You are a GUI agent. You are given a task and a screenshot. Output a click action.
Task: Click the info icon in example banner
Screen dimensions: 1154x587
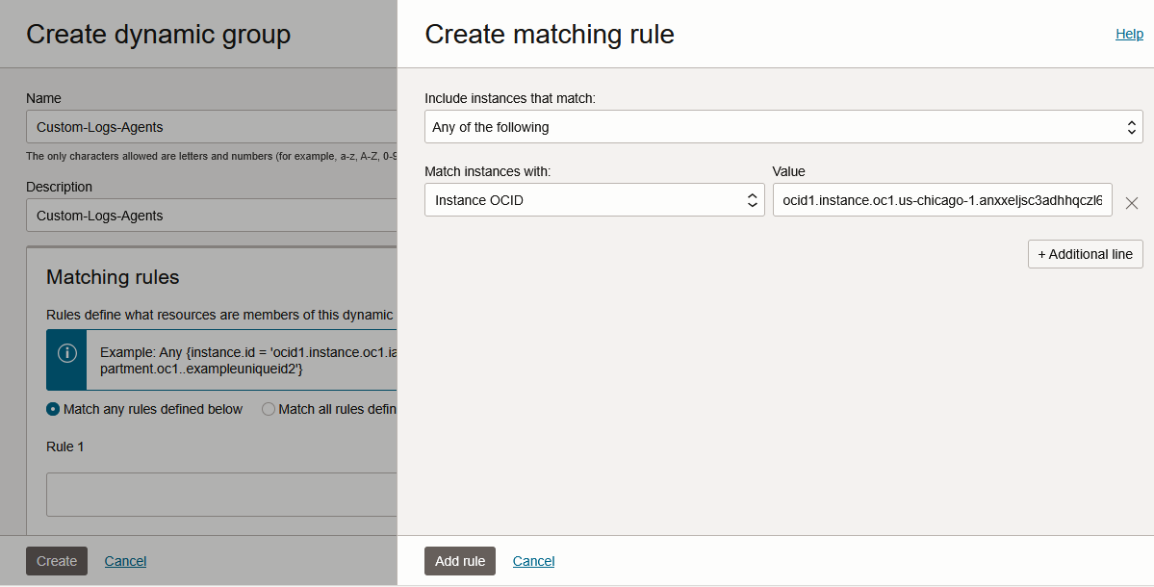click(66, 353)
